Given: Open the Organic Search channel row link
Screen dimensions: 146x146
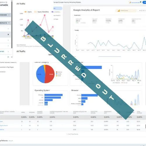Looking at the screenshot, I should (4, 126).
